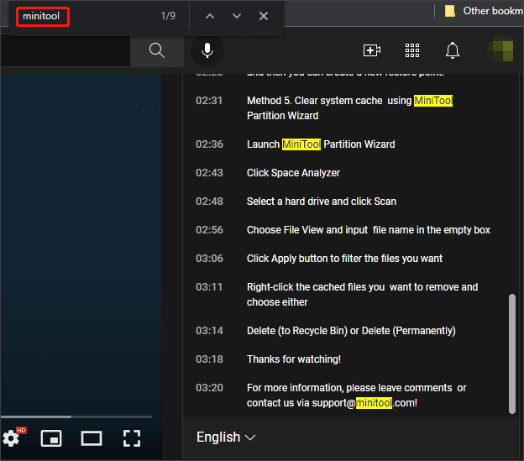Select line 'Select a hard drive and click Scan'
The height and width of the screenshot is (461, 524).
point(322,202)
